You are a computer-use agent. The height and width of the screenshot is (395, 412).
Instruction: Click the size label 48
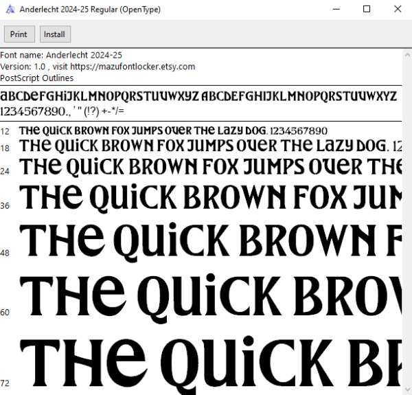5,253
